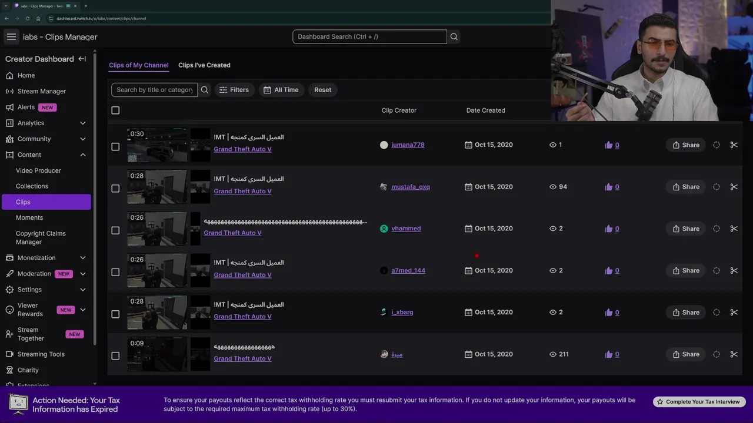Open Moments in the sidebar
The image size is (753, 423).
pos(29,217)
